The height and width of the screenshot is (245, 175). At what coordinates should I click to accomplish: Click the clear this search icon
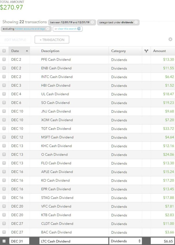point(71,29)
